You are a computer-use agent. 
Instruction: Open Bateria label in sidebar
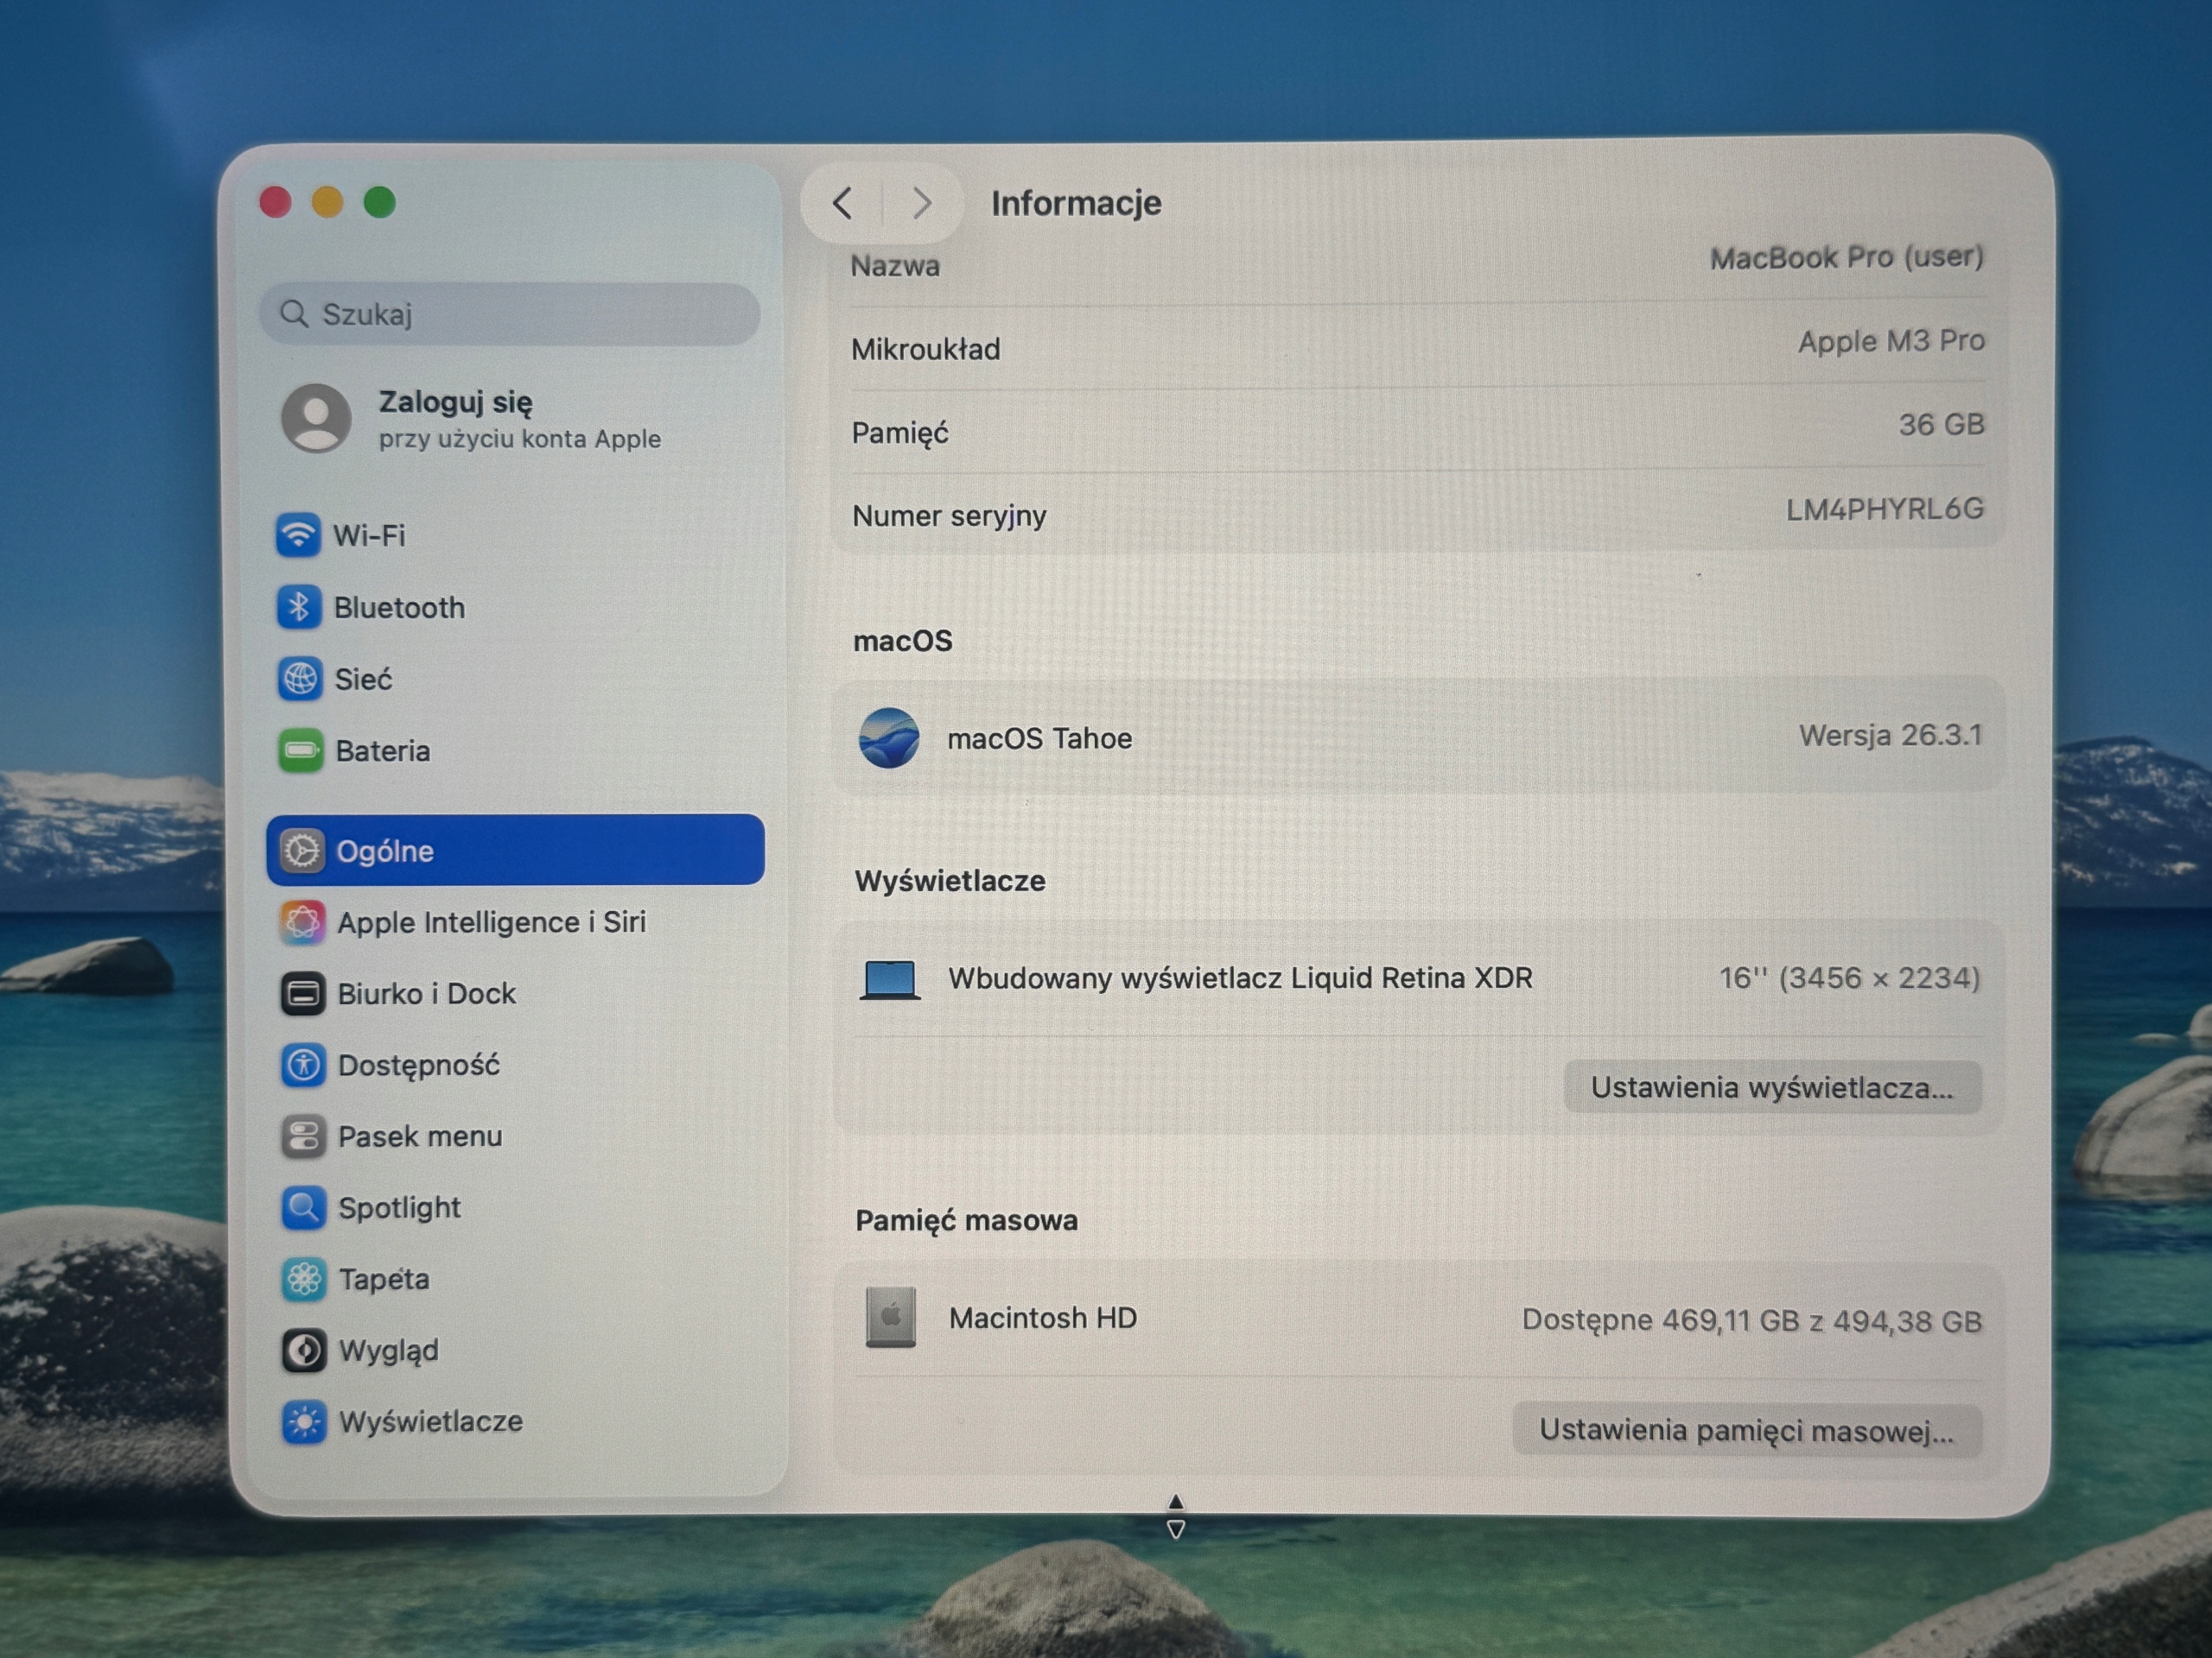[x=383, y=751]
